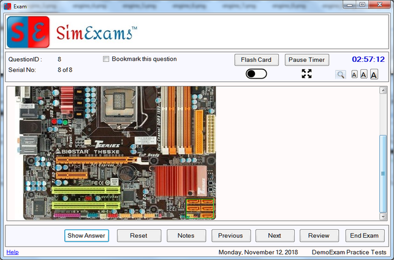This screenshot has width=394, height=260.
Task: Select the medium font size A icon
Action: pos(363,75)
